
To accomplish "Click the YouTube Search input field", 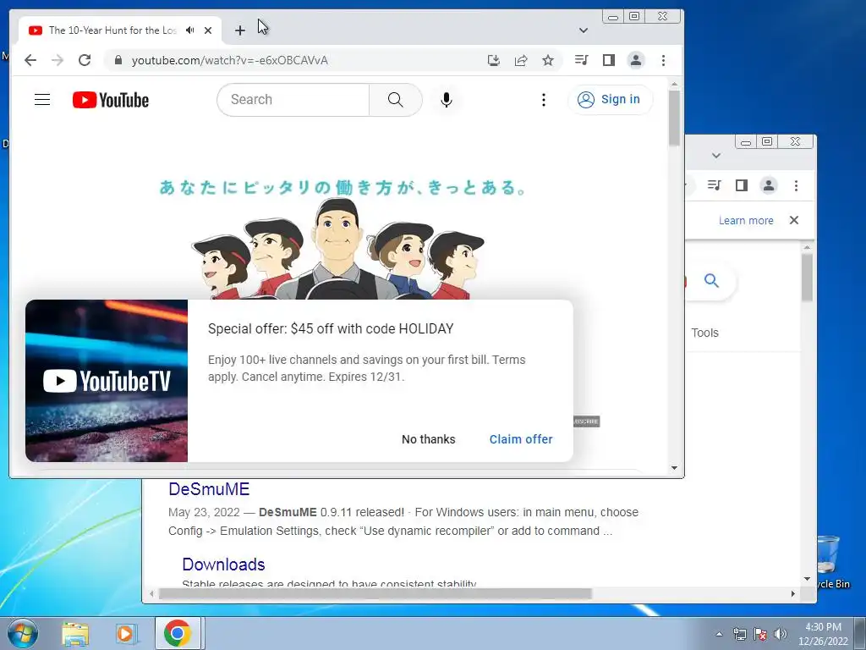I will click(x=293, y=100).
